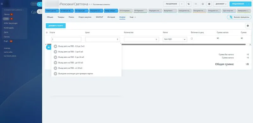
Task: Toggle the select-all checkbox by the 'Услуга' header
Action: pyautogui.click(x=47, y=32)
